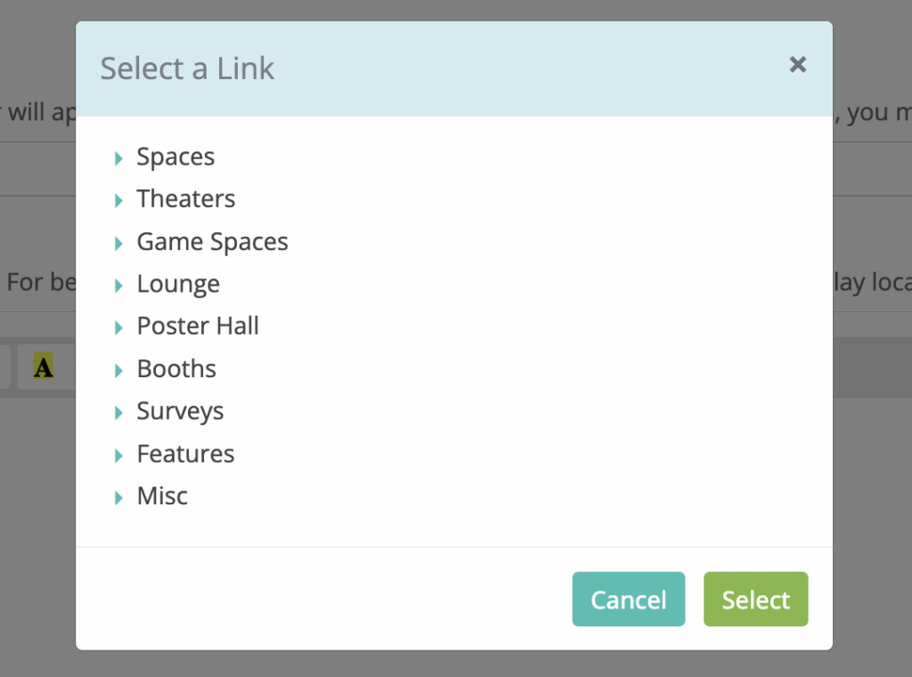Image resolution: width=912 pixels, height=677 pixels.
Task: Expand the Misc tree arrow
Action: click(118, 497)
